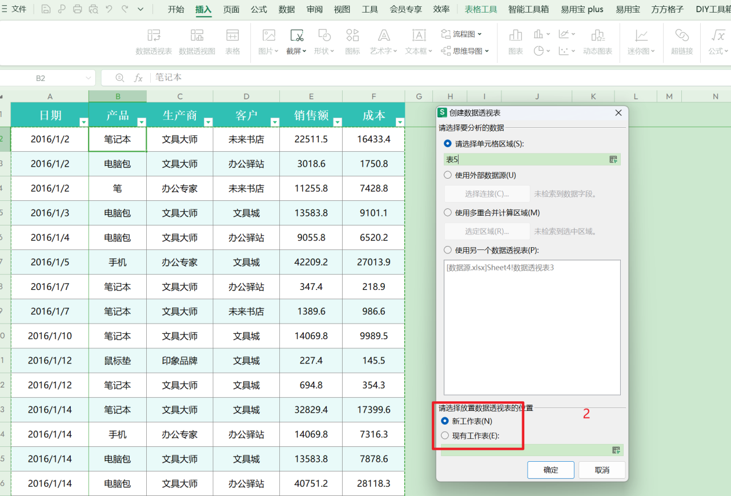
Task: Click cell containing 42209.2
Action: tap(311, 262)
